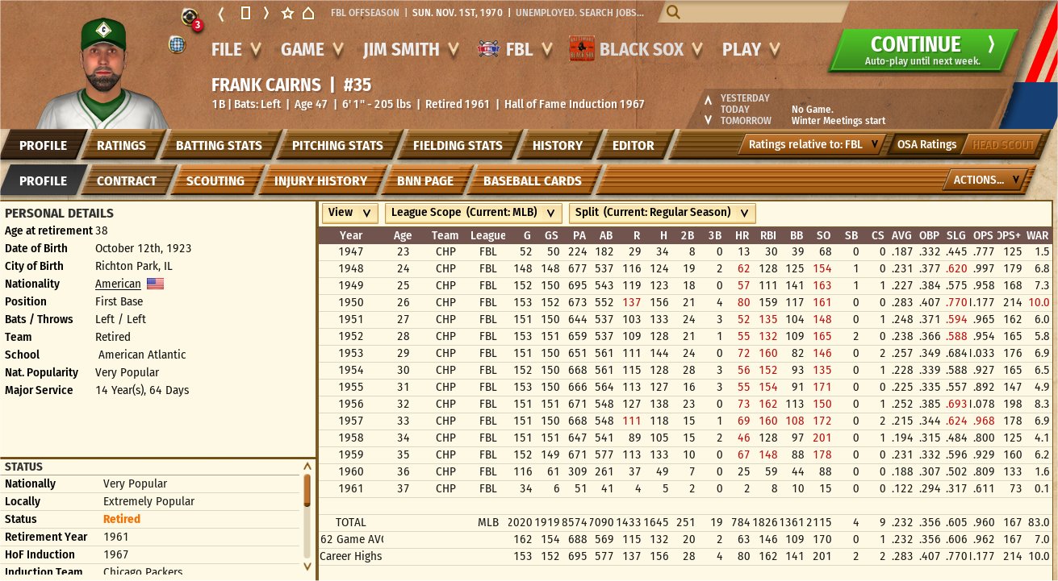Open the Split regular season dropdown
Image resolution: width=1058 pixels, height=581 pixels.
pyautogui.click(x=662, y=213)
